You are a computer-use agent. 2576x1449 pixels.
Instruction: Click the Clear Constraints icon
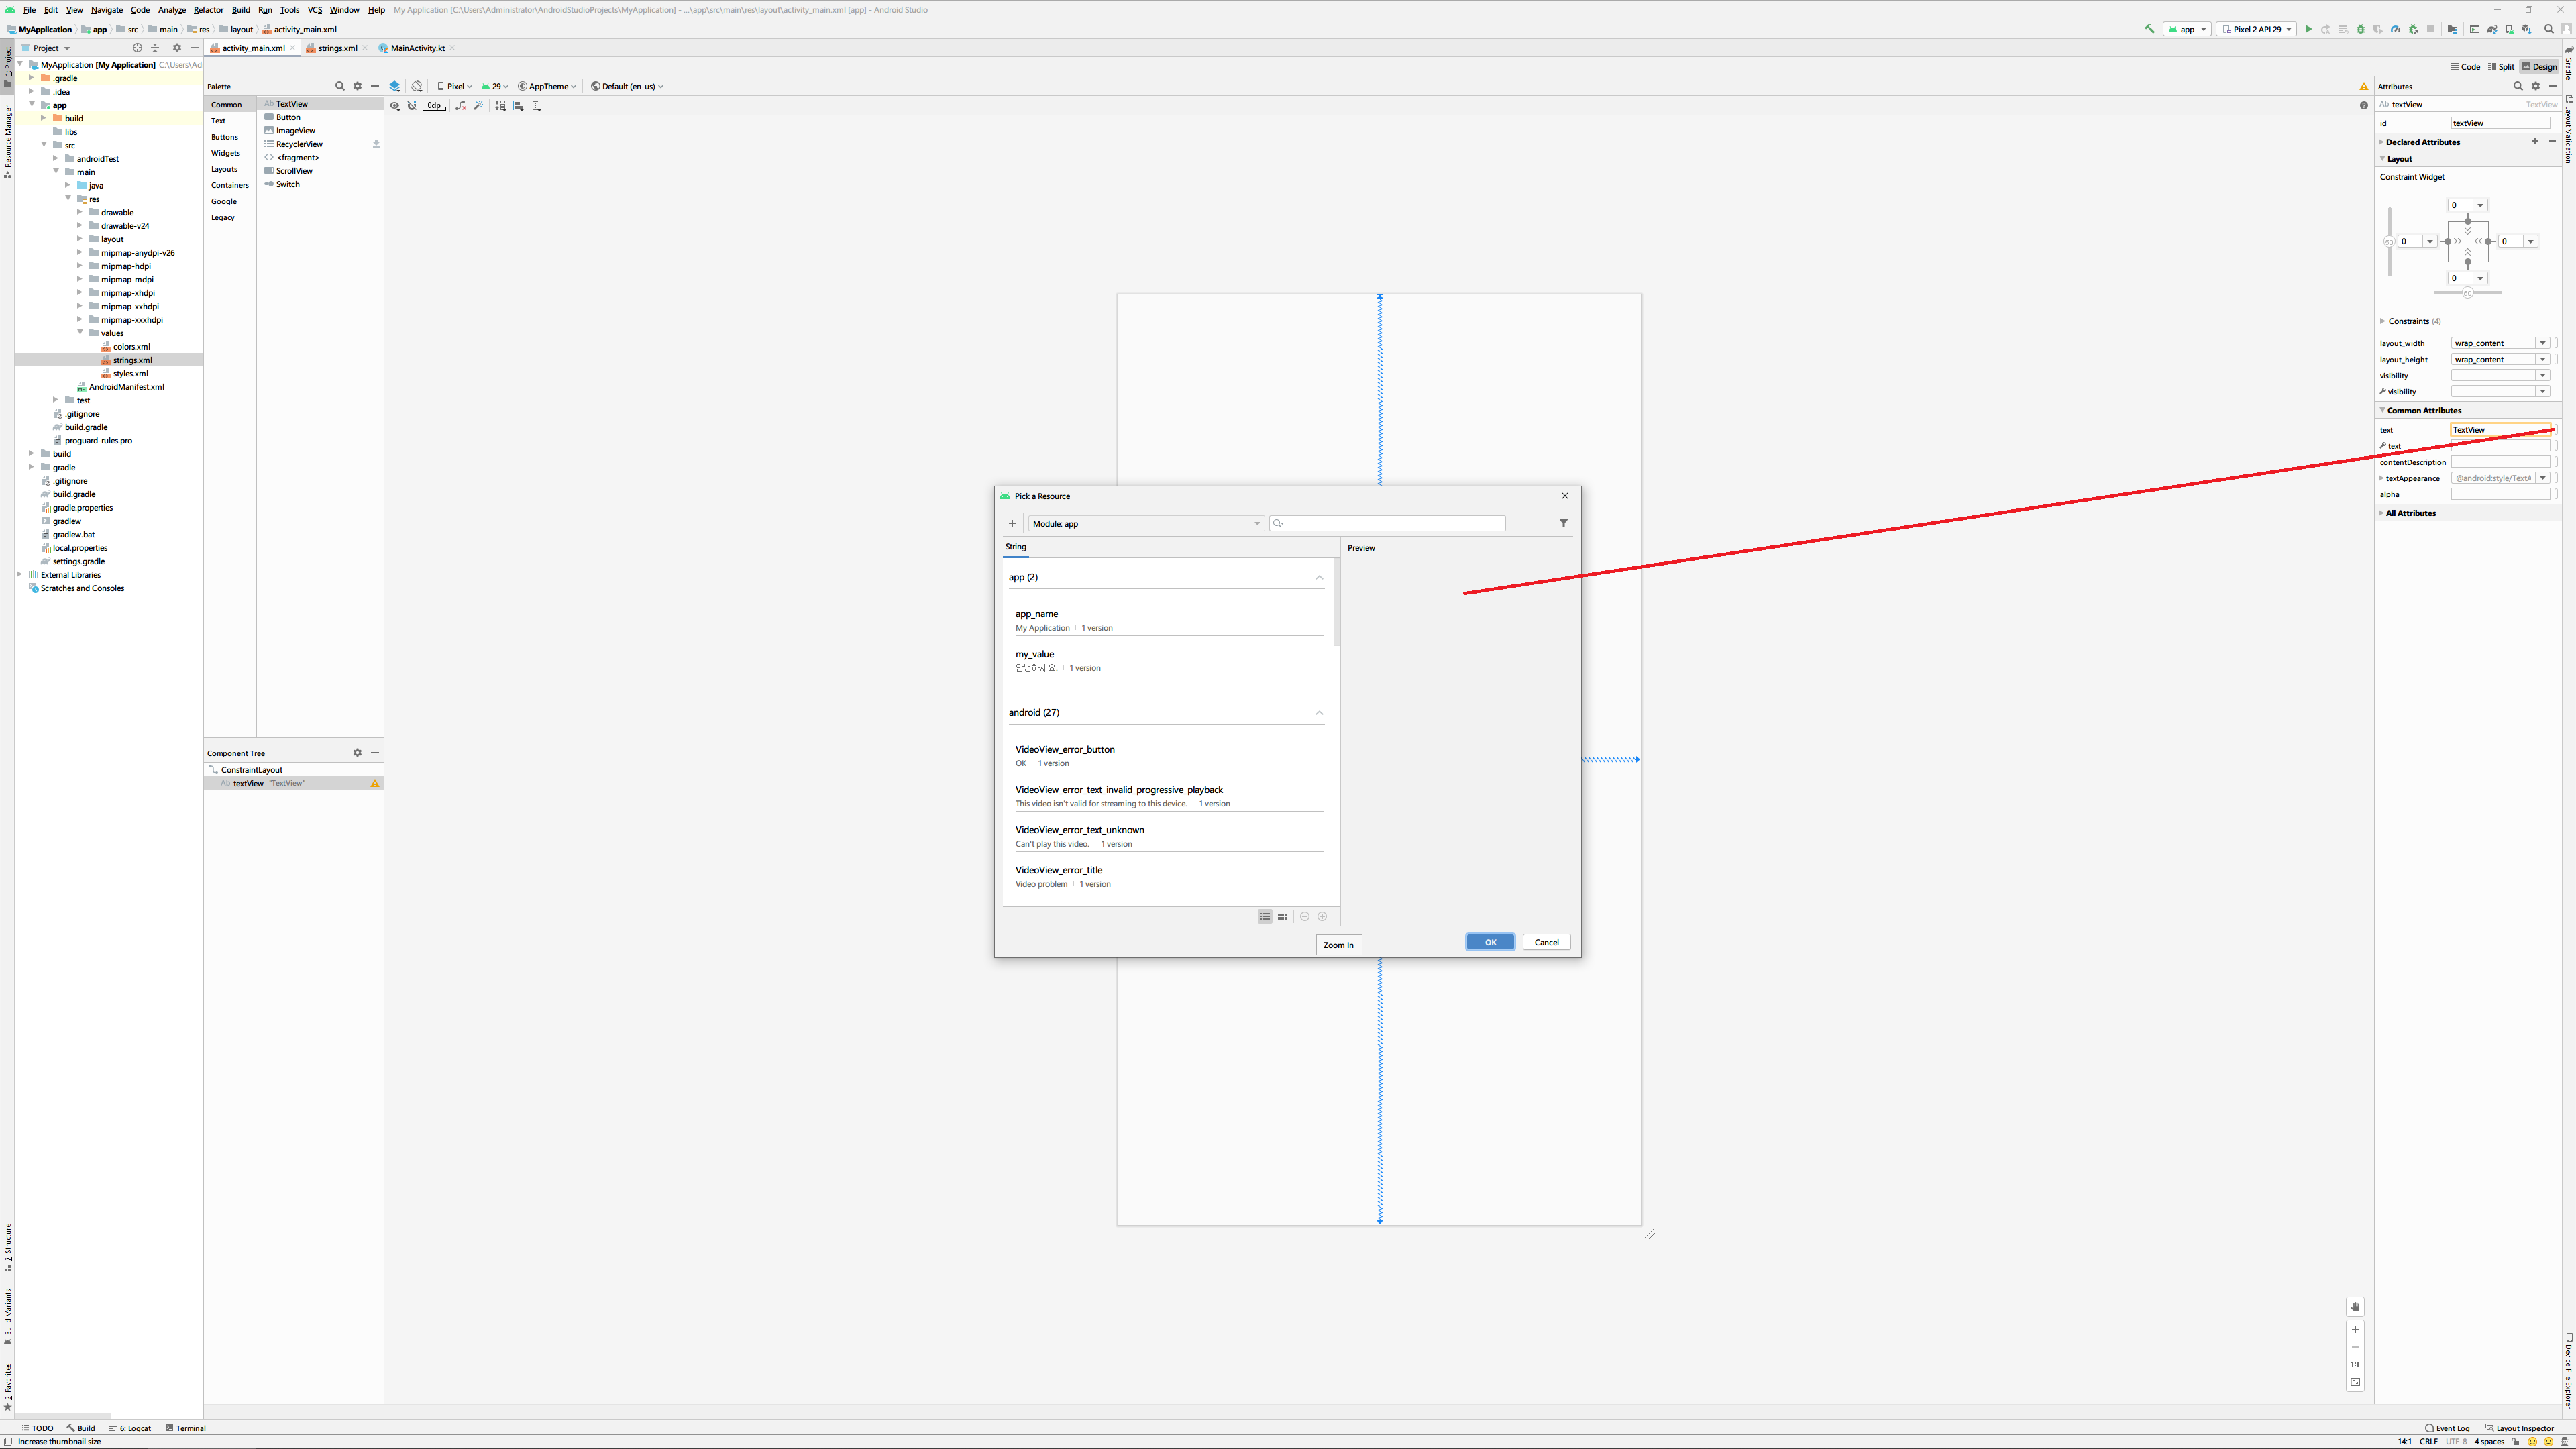461,105
